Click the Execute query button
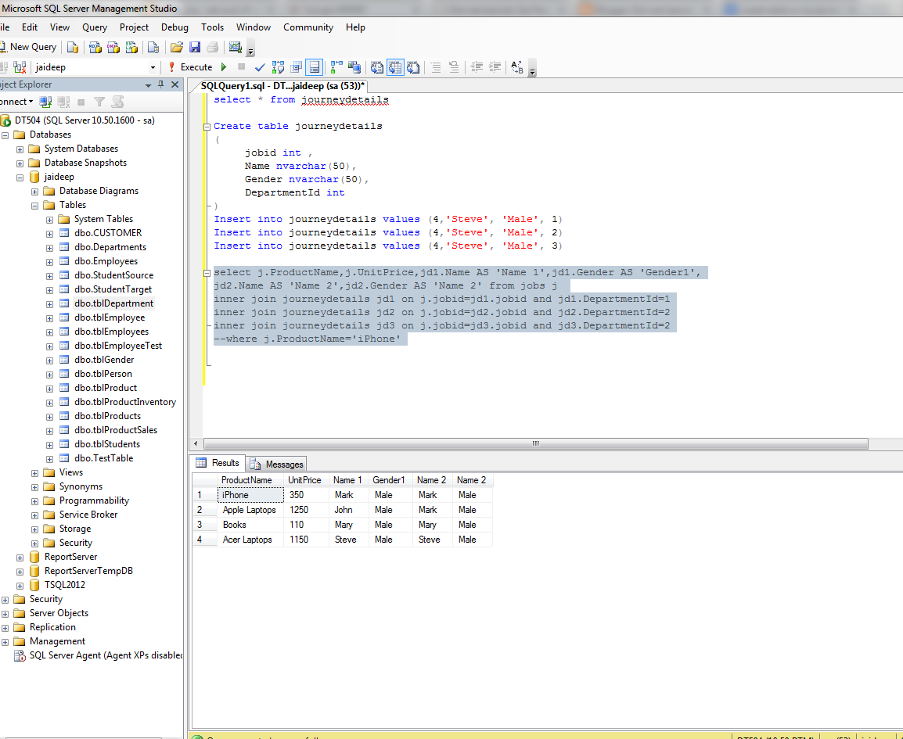 tap(190, 67)
